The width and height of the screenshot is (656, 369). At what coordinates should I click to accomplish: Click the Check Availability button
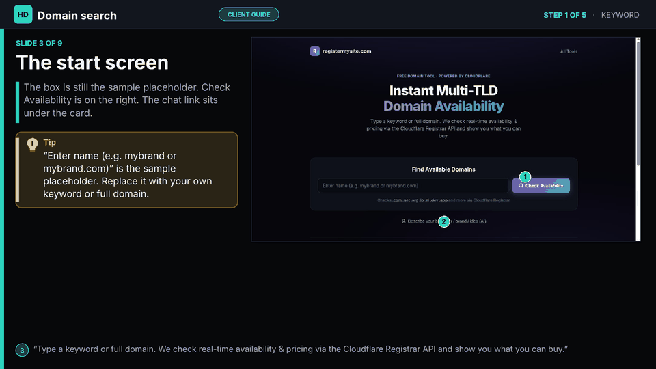[x=541, y=186]
